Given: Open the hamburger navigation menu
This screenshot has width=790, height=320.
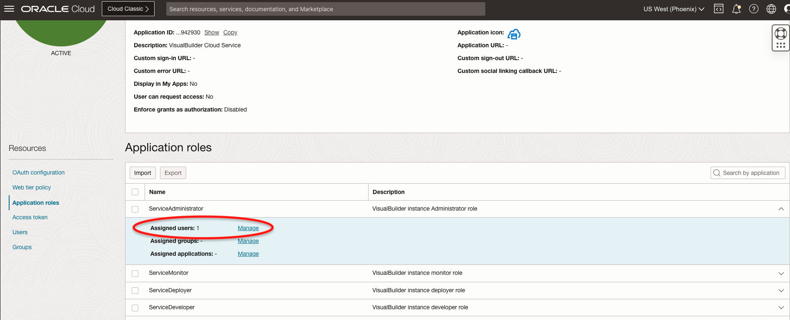Looking at the screenshot, I should coord(9,9).
